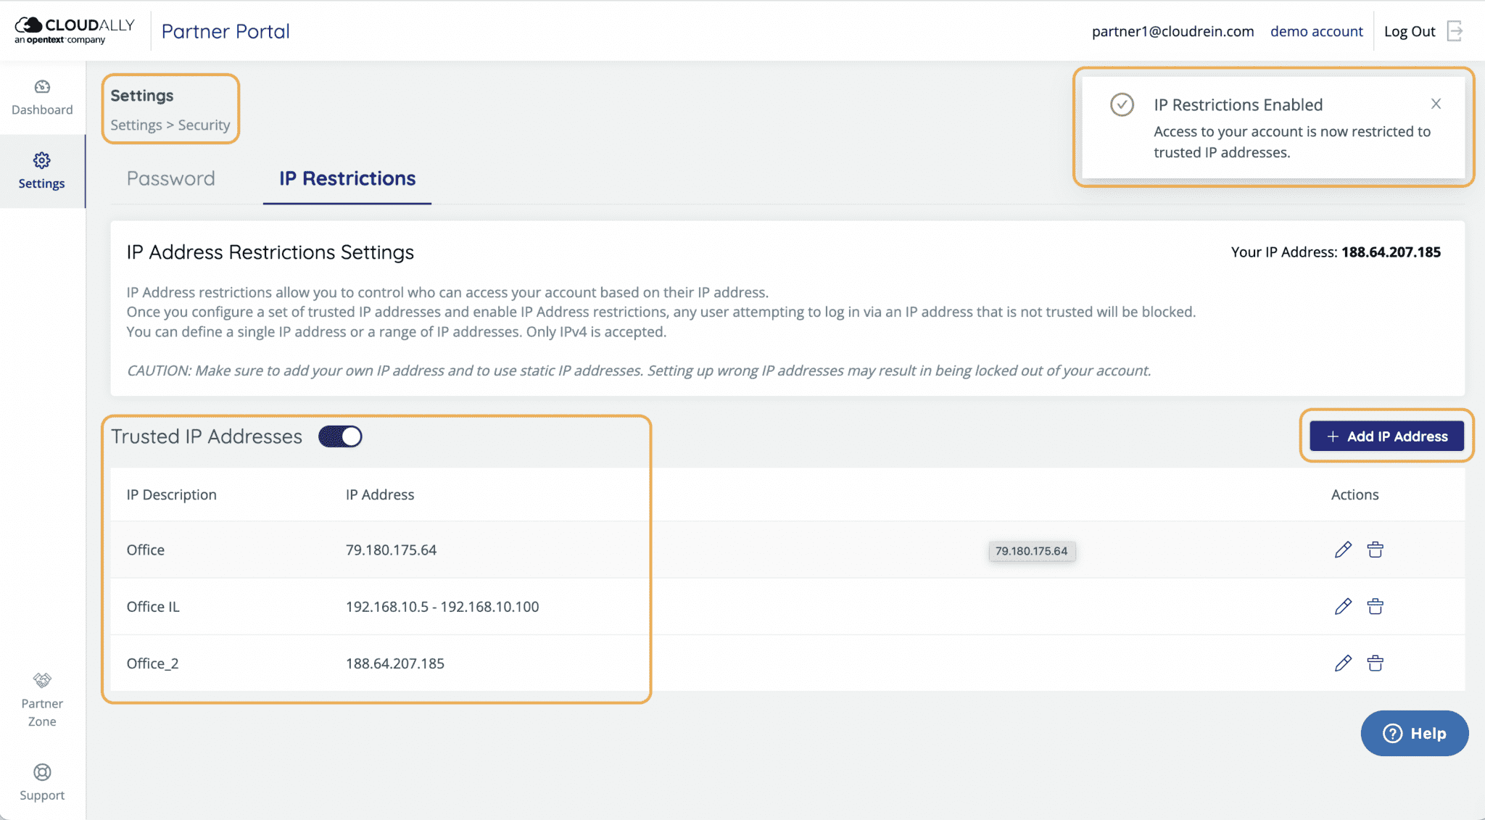Screen dimensions: 1485x820
Task: Click partner1@cloudrein.com account email
Action: (x=1172, y=31)
